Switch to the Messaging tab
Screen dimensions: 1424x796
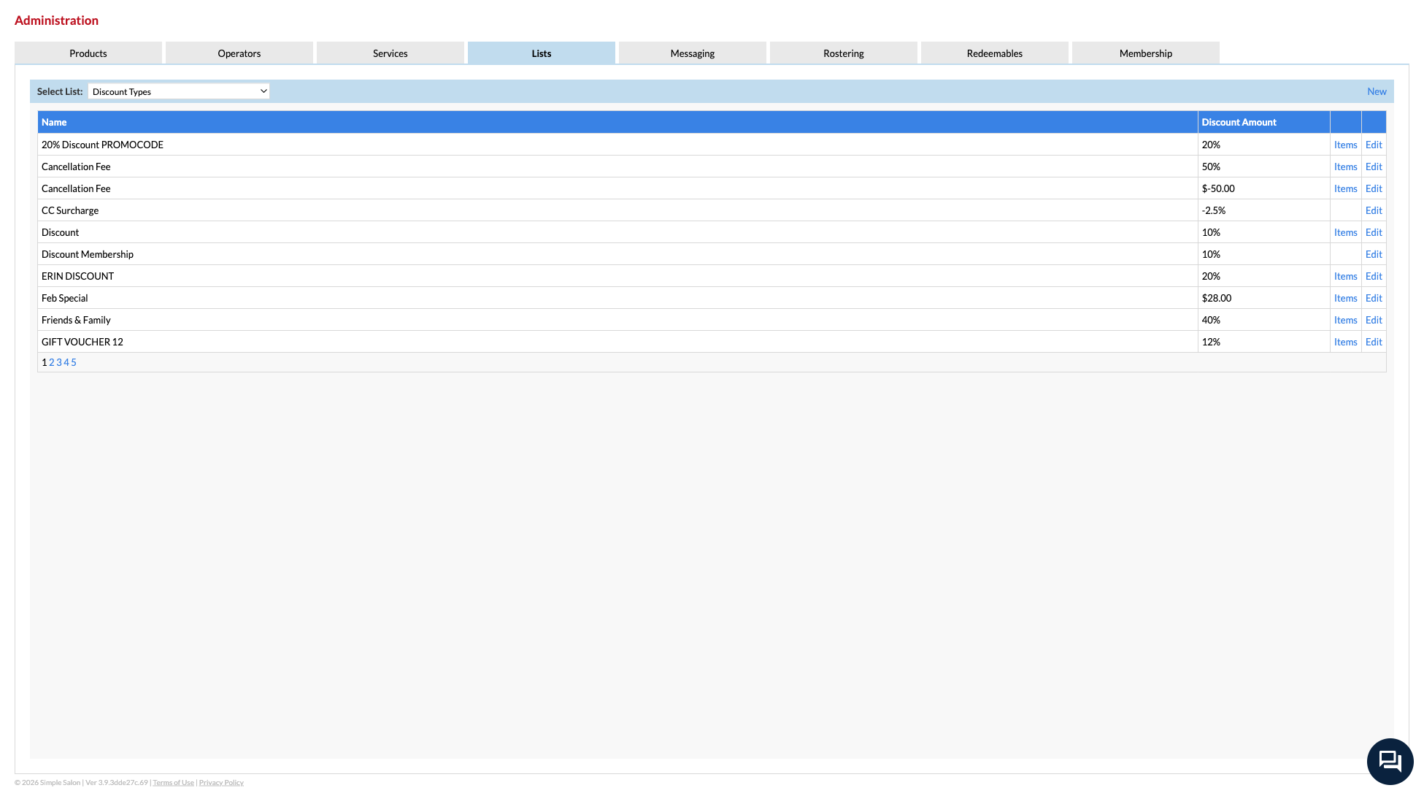coord(692,53)
